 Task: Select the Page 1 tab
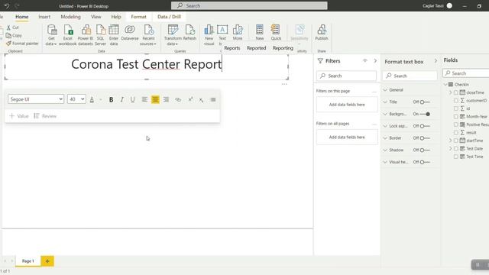(28, 261)
